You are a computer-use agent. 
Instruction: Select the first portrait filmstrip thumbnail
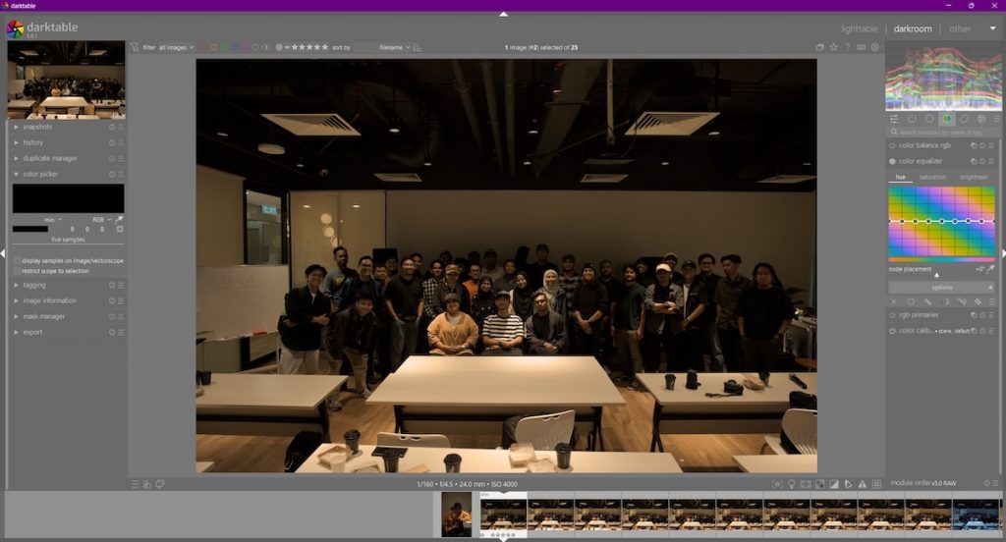(x=456, y=515)
